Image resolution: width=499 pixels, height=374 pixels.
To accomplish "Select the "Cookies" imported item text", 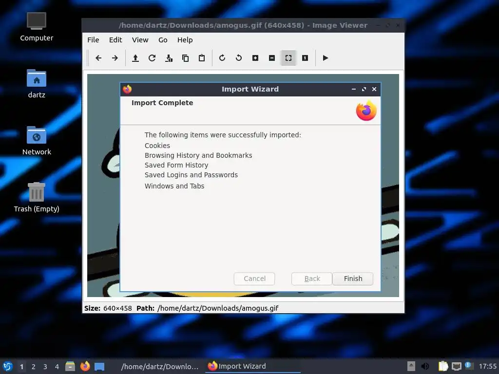I will click(157, 146).
